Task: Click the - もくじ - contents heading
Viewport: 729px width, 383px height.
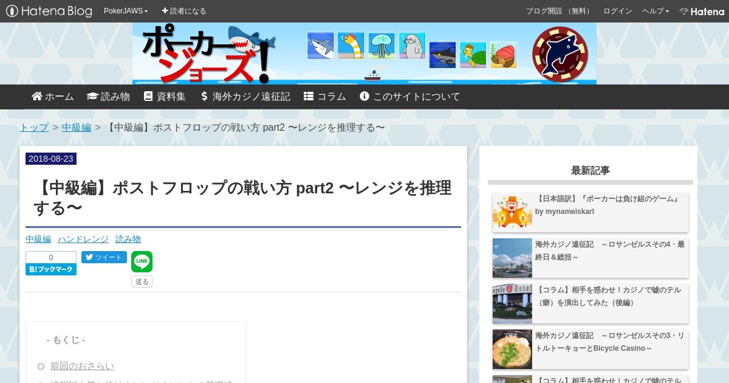Action: point(66,340)
